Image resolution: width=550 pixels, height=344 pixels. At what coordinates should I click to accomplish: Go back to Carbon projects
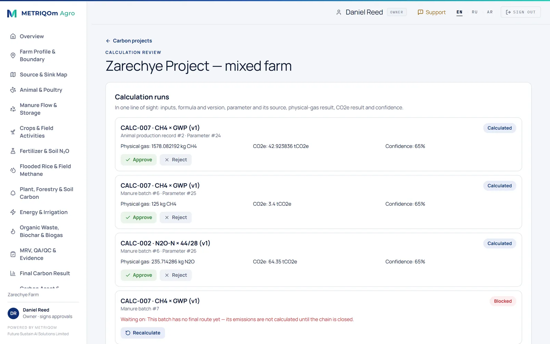click(x=129, y=41)
